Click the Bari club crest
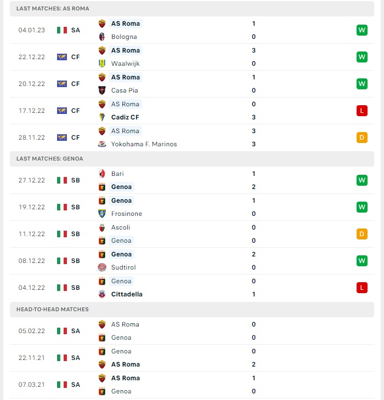 click(102, 174)
